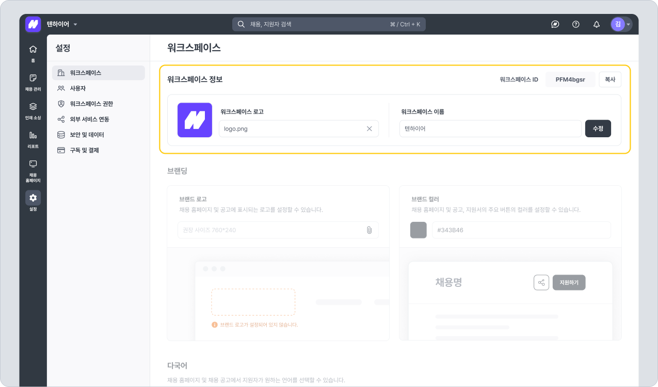
Task: Remove logo.png with the X icon
Action: point(369,128)
